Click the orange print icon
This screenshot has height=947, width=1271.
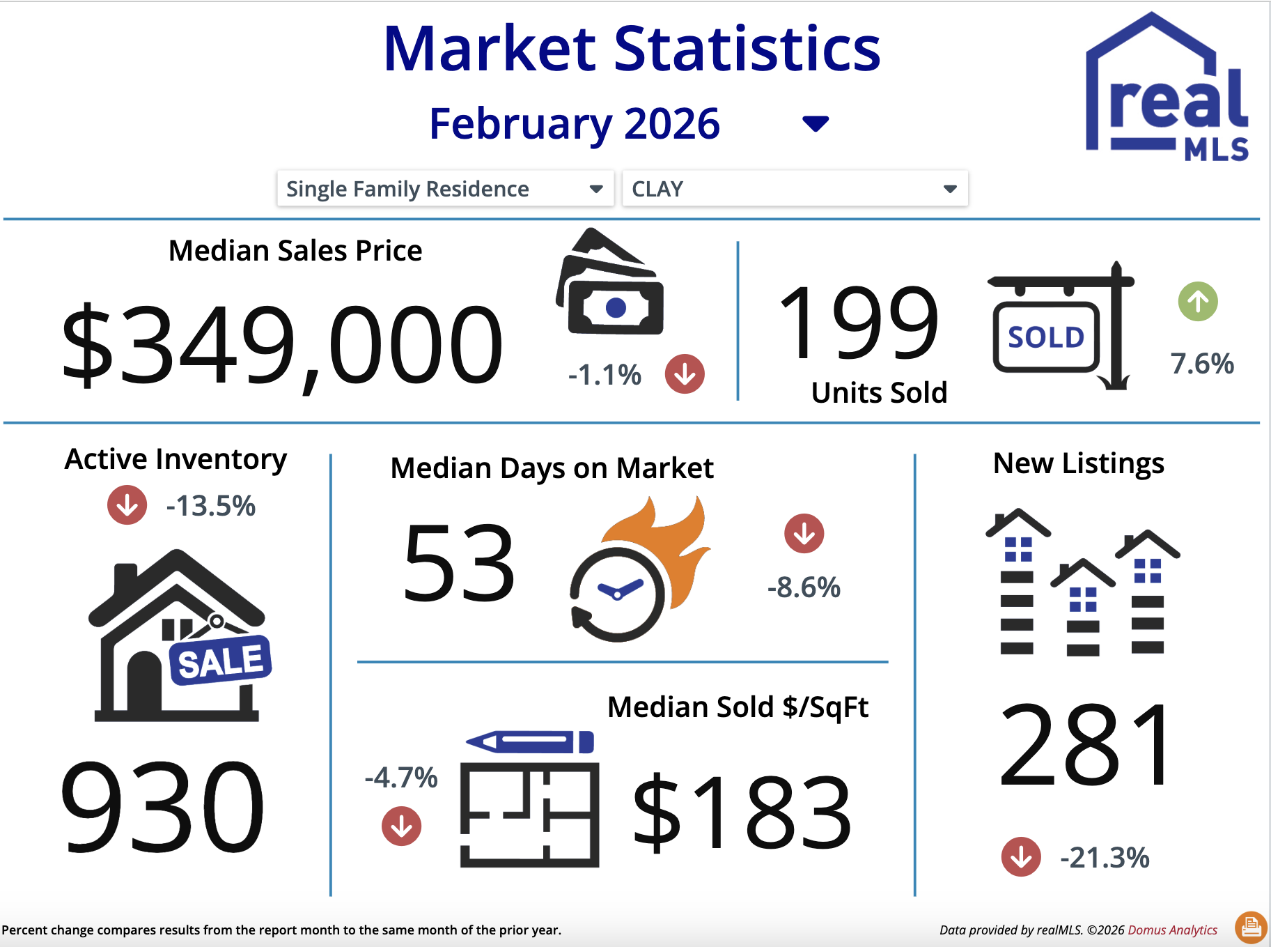pos(1251,927)
